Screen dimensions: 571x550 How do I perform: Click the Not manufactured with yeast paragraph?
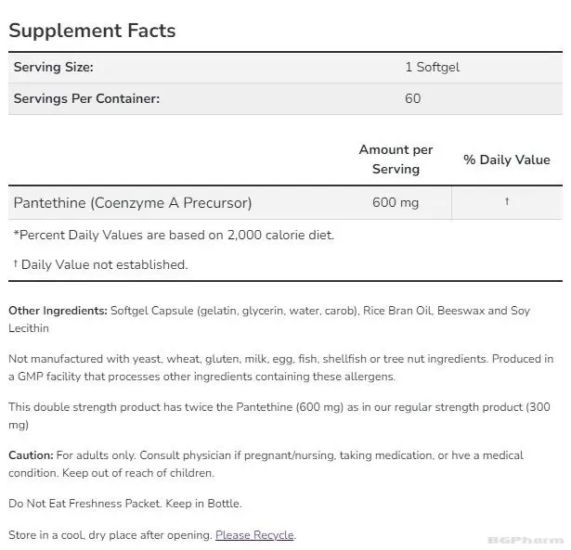pos(280,367)
